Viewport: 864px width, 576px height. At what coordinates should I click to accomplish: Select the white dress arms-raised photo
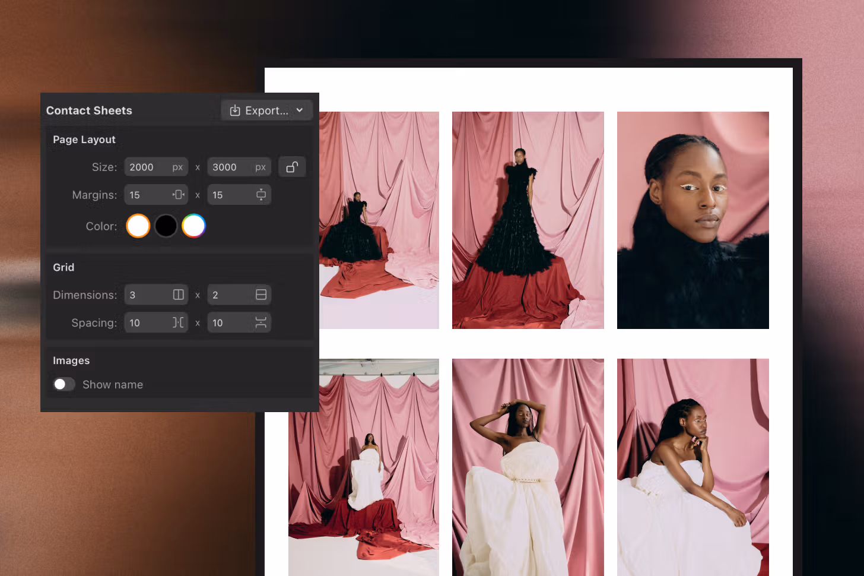click(x=528, y=467)
